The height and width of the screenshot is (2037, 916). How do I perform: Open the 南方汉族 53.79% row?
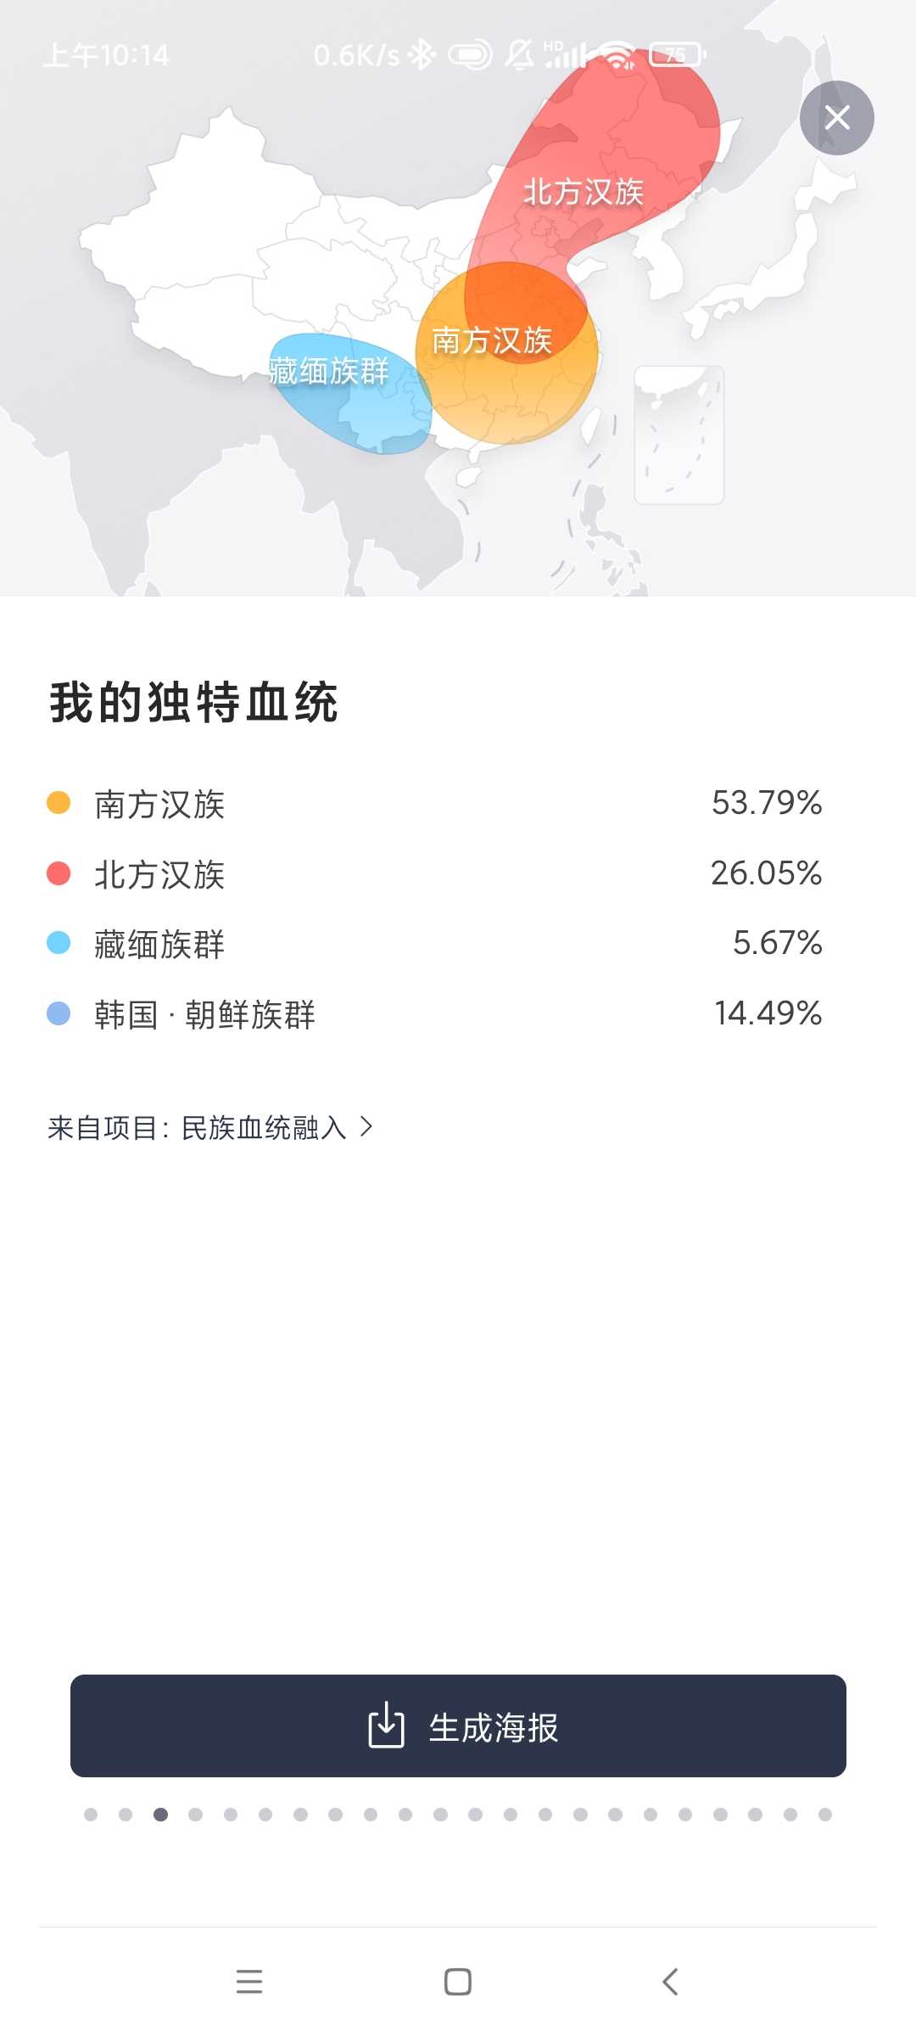434,803
